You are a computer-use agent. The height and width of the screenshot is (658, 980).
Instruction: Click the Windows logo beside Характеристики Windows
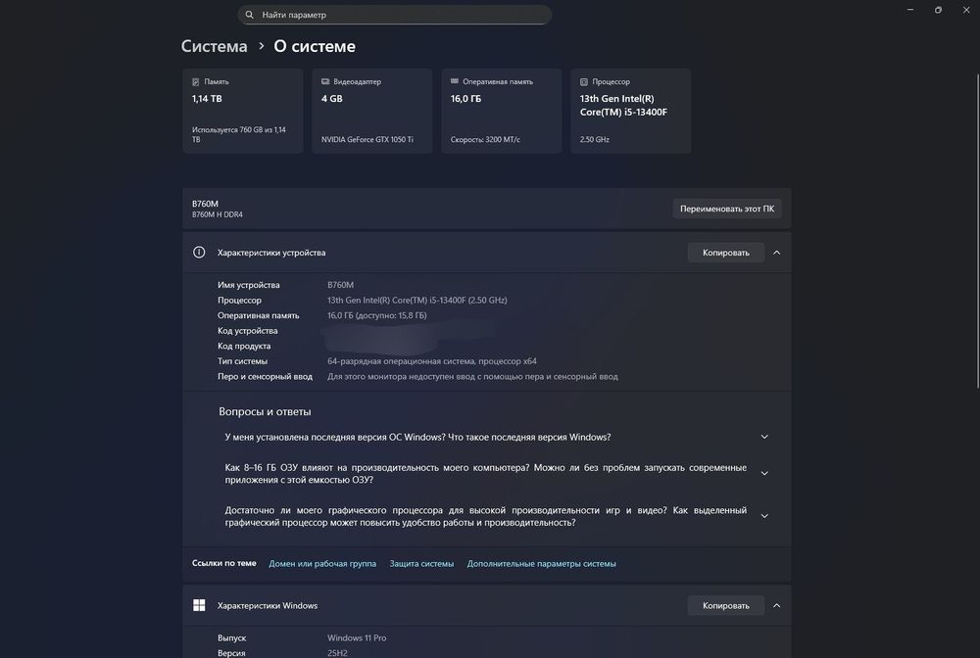(x=199, y=605)
